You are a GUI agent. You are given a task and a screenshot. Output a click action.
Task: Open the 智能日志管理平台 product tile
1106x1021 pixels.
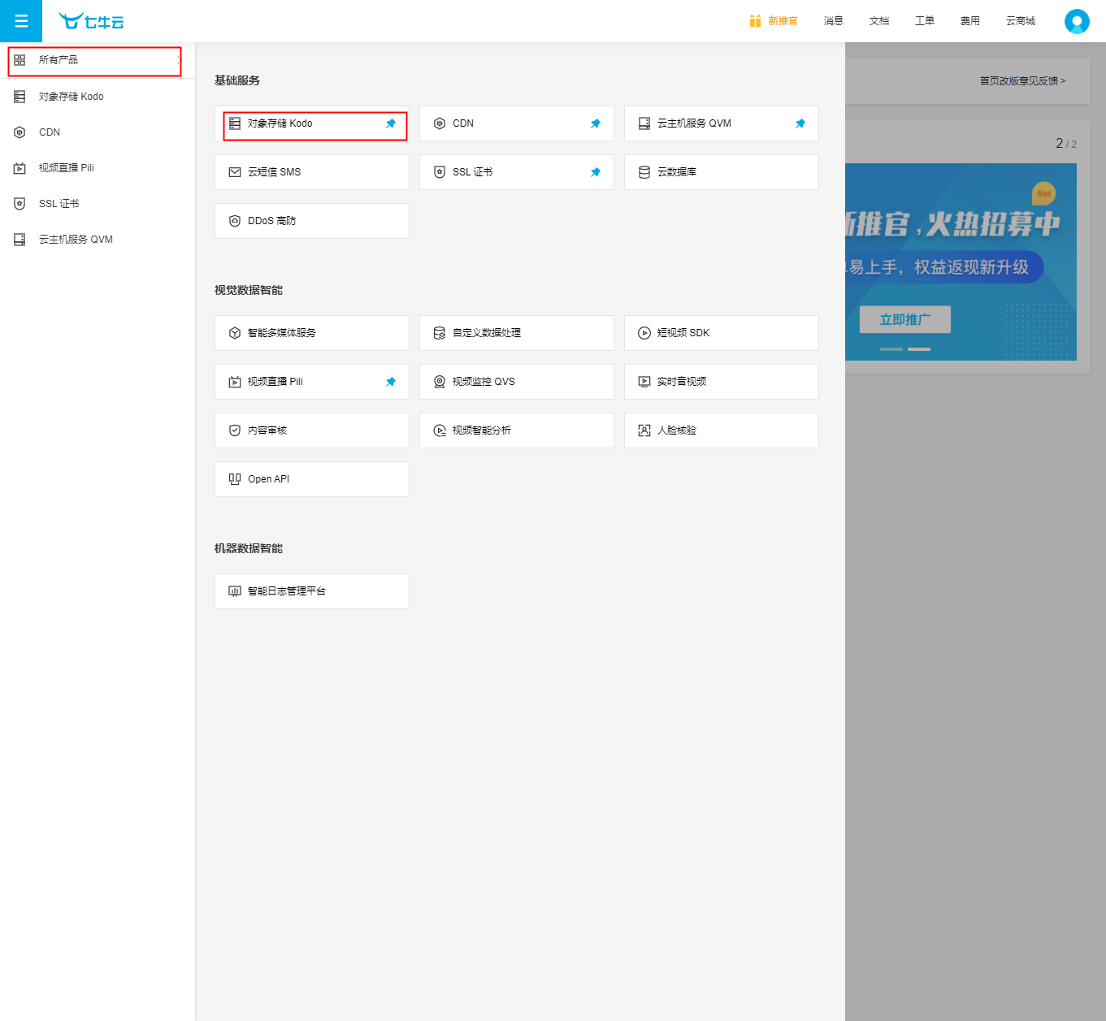(x=311, y=591)
